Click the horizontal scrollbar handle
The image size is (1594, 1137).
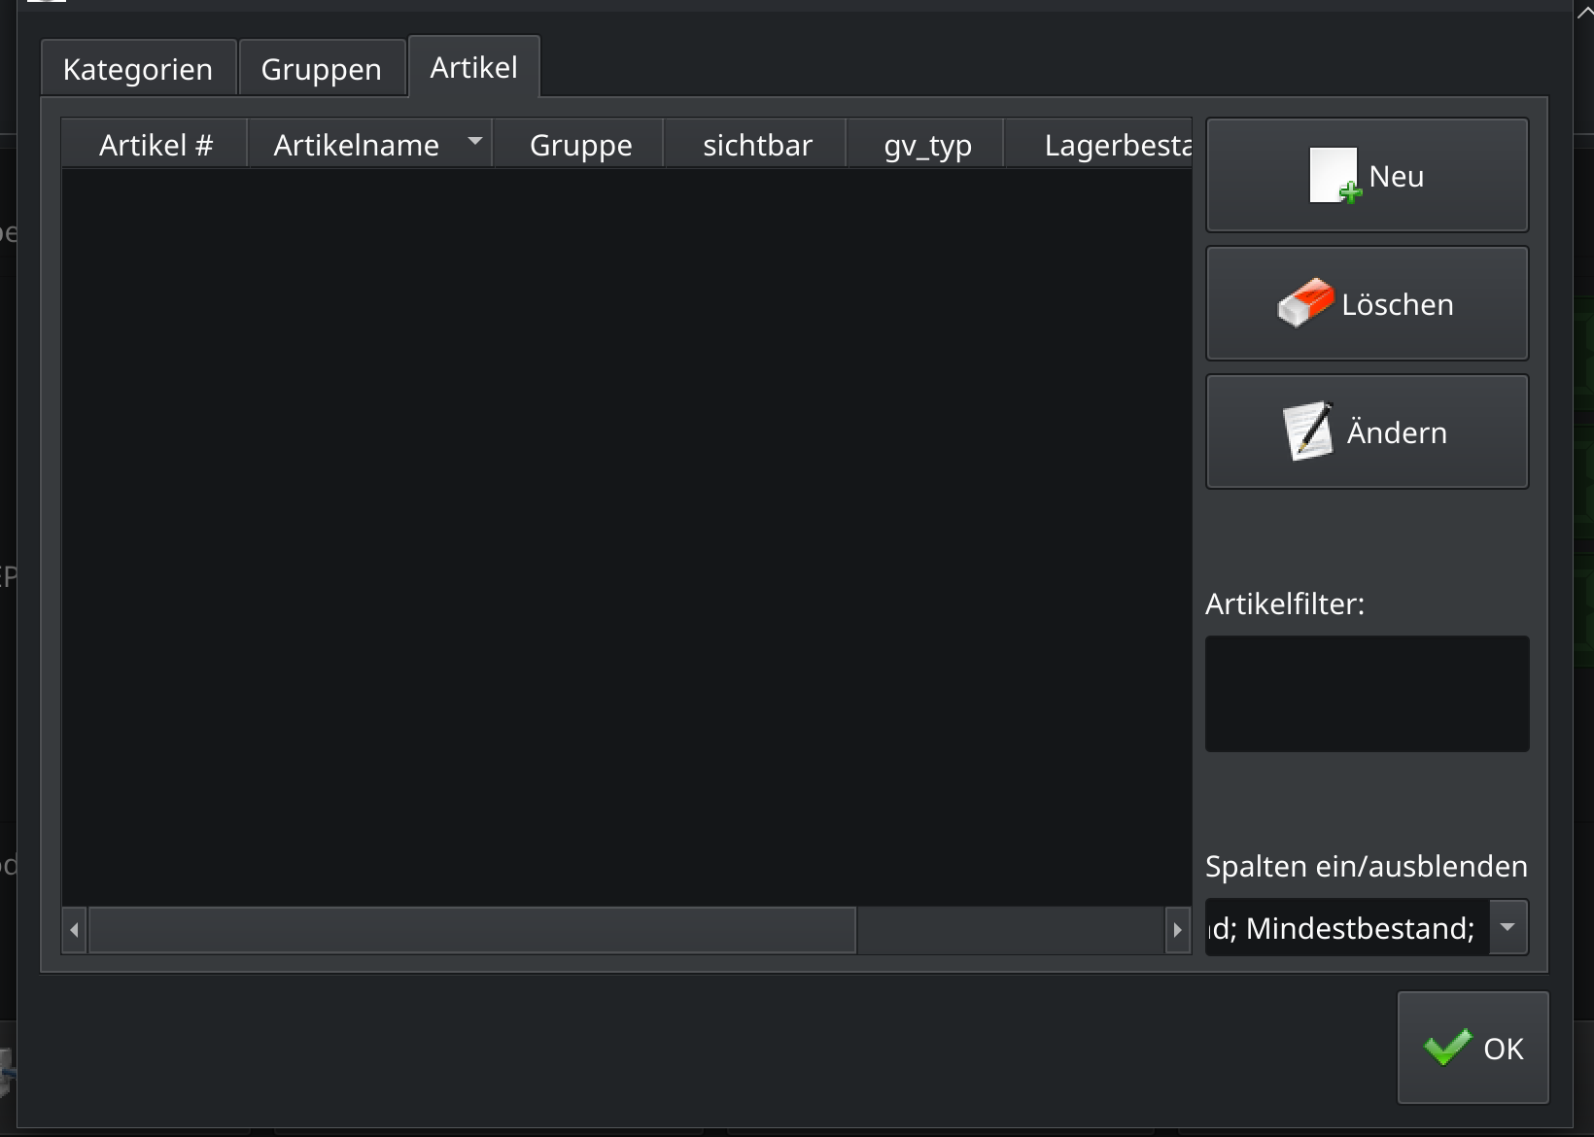(x=472, y=930)
